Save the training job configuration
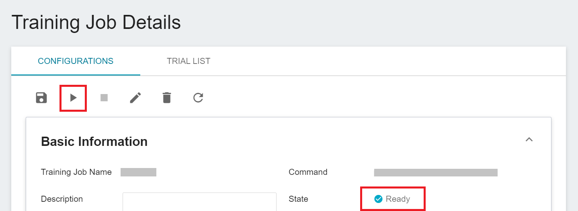This screenshot has width=578, height=211. (x=41, y=98)
